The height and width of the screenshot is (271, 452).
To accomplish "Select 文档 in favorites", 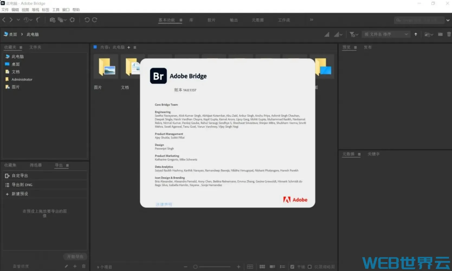I will [16, 72].
